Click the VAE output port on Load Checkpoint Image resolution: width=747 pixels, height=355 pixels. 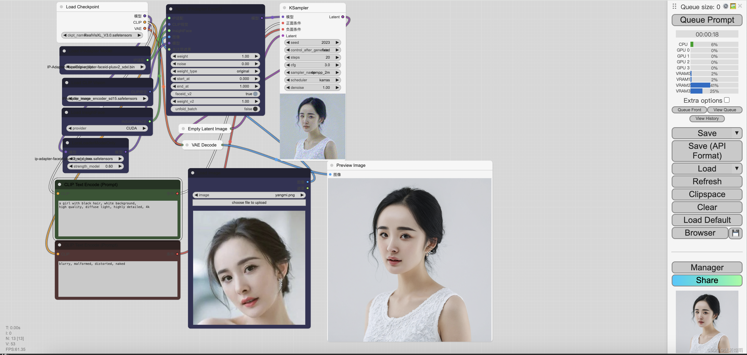[x=145, y=28]
